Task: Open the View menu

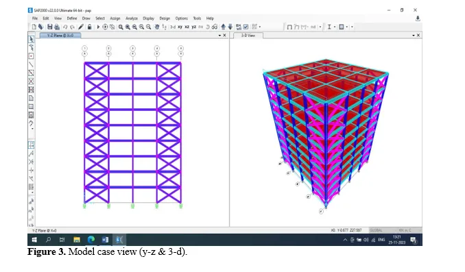Action: tap(58, 18)
